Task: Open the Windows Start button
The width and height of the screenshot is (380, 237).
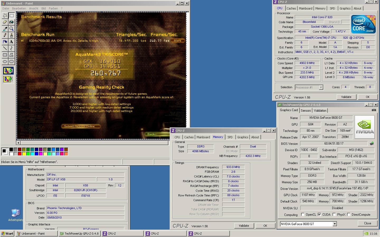Action: click(7, 234)
